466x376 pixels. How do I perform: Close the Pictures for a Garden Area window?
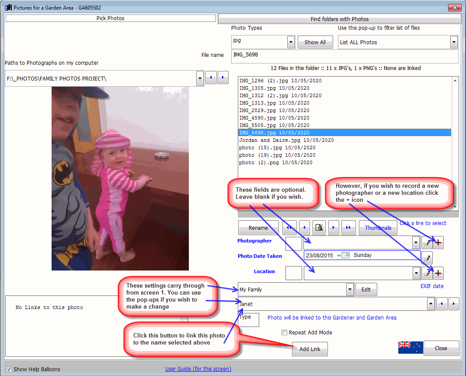pyautogui.click(x=454, y=7)
